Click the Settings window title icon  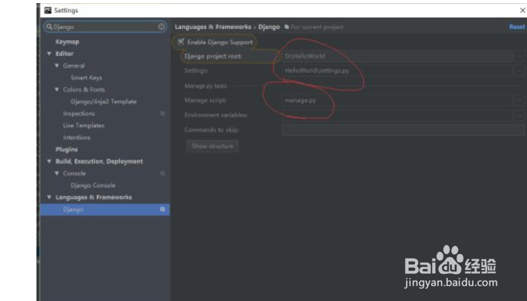48,10
